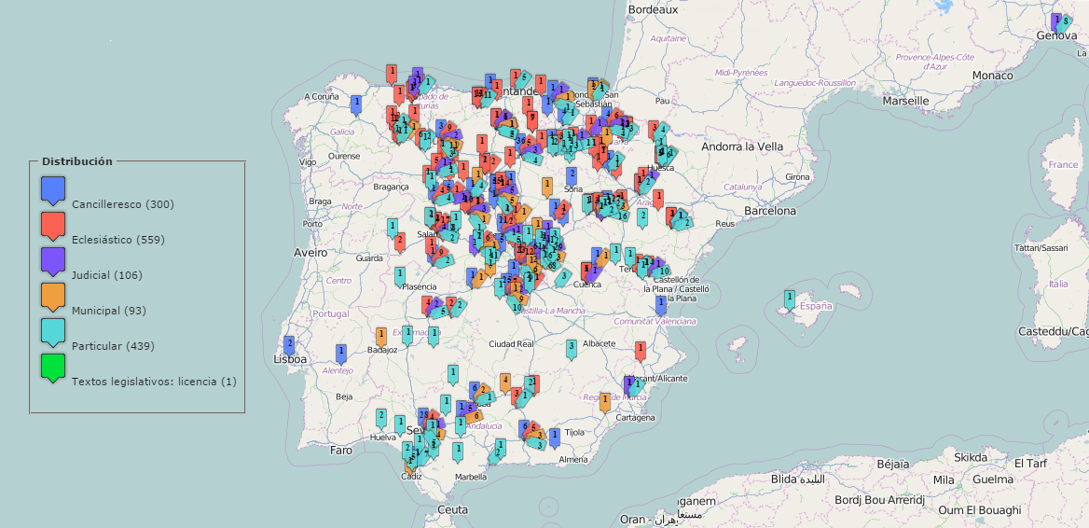Choose the Municipal (93) legend entry
The width and height of the screenshot is (1089, 528).
108,311
